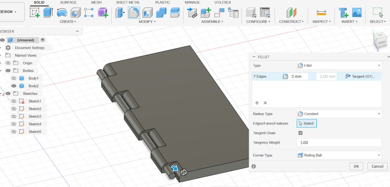390x187 pixels.
Task: Select the Extrude tool
Action: tap(48, 13)
